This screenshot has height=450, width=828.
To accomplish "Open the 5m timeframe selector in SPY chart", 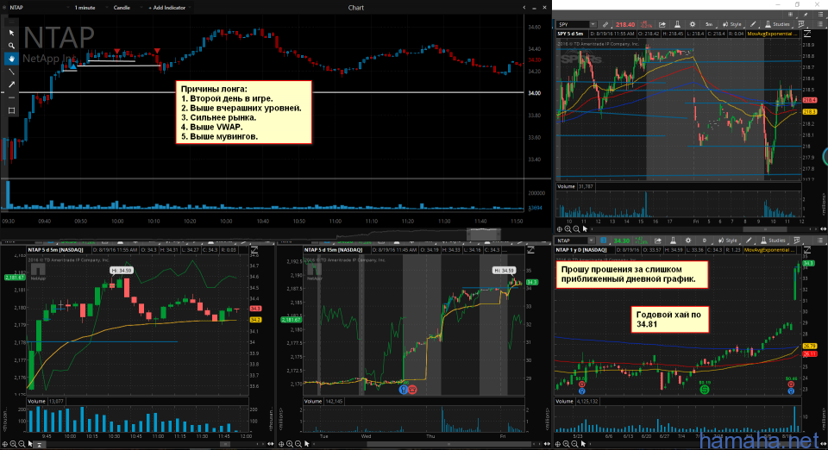I will [x=709, y=24].
